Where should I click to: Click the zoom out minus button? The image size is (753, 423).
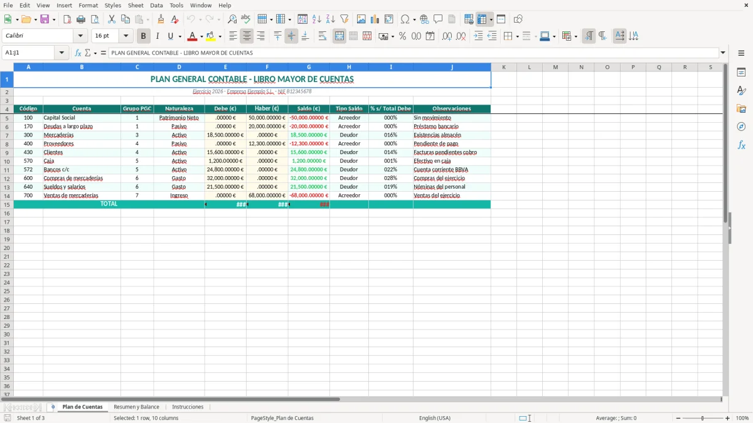coord(679,418)
